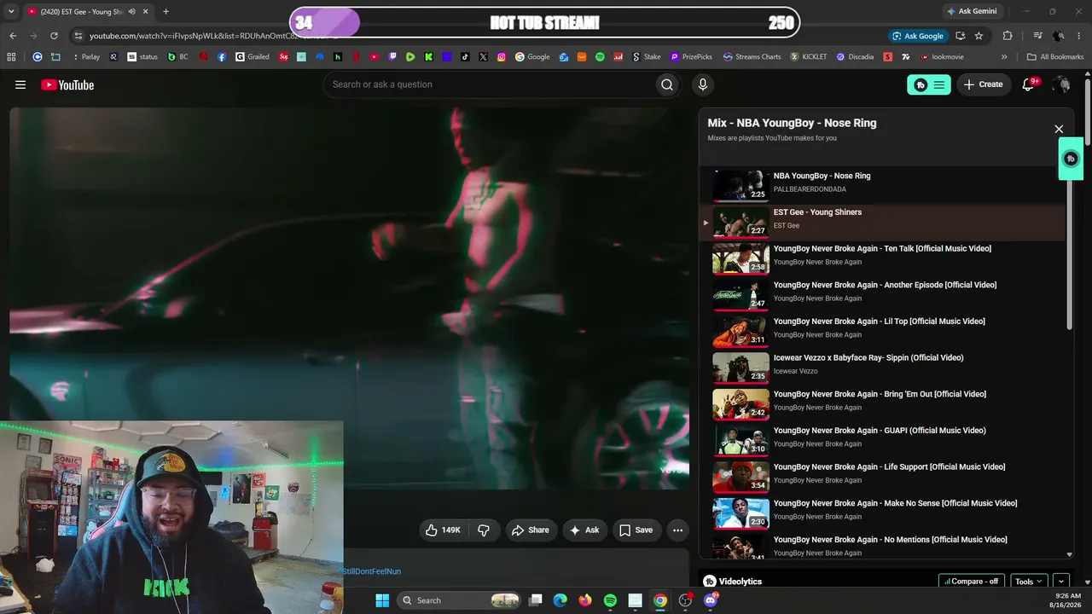Launch Microsoft Edge from taskbar

(x=560, y=600)
